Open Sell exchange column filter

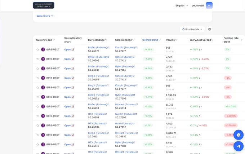[x=125, y=40]
